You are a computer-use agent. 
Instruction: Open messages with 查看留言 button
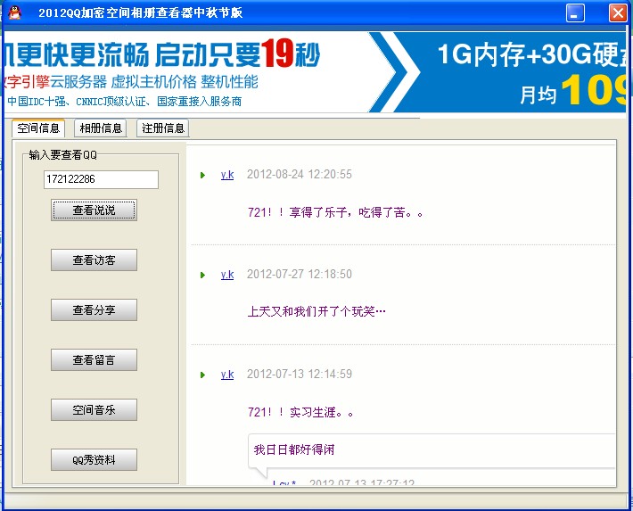pyautogui.click(x=94, y=360)
